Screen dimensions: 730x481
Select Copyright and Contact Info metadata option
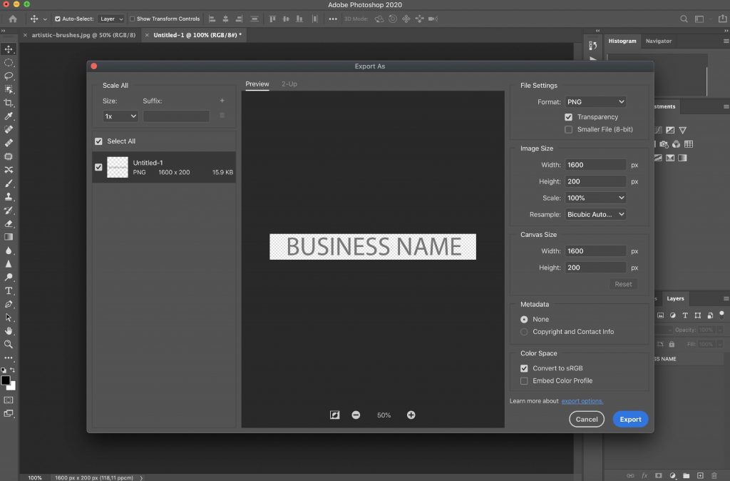coord(523,332)
